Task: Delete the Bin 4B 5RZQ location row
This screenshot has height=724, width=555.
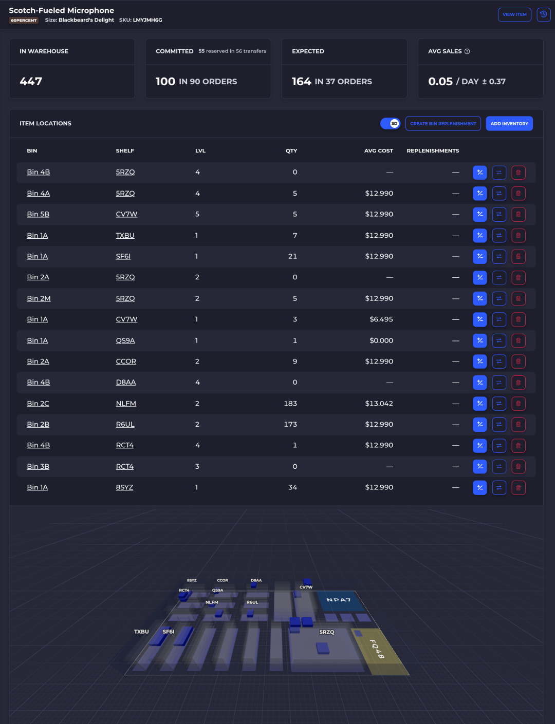Action: coord(519,173)
